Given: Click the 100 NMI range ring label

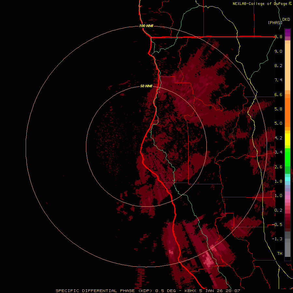Looking at the screenshot, I should pyautogui.click(x=146, y=26).
